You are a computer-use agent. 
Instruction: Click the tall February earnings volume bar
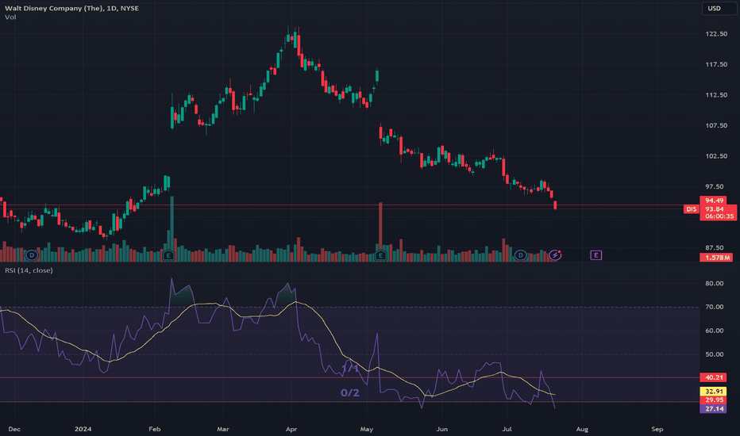point(172,228)
